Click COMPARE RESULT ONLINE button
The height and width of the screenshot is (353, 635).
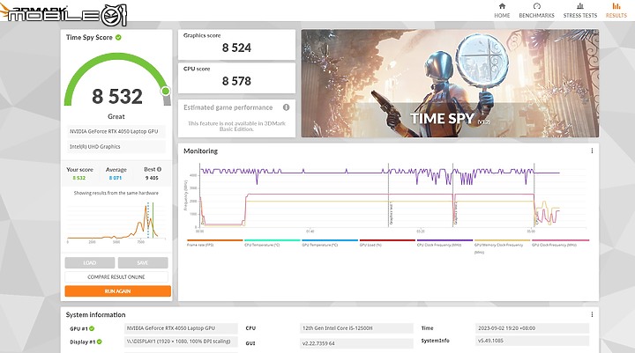(116, 277)
